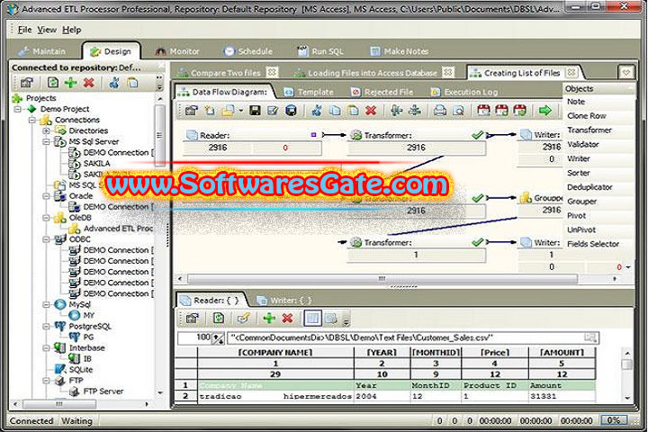Click the red X delete icon in the repository toolbar
The height and width of the screenshot is (432, 648).
[88, 83]
